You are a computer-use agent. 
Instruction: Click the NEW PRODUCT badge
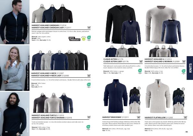pyautogui.click(x=75, y=39)
